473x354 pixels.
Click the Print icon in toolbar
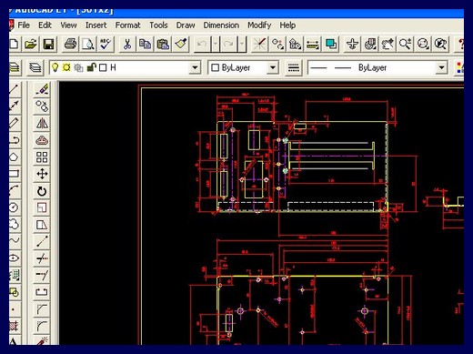tap(71, 45)
